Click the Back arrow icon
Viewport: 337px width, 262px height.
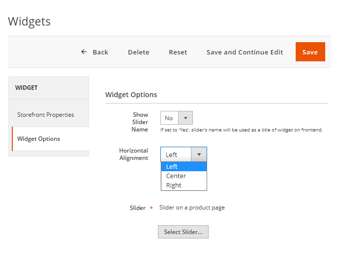[84, 52]
